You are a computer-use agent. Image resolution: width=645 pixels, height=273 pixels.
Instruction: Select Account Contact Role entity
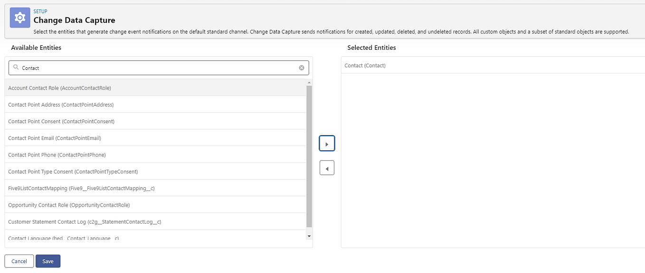[60, 88]
